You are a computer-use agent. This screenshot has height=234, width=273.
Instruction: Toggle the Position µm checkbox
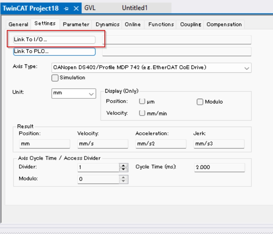pos(142,101)
